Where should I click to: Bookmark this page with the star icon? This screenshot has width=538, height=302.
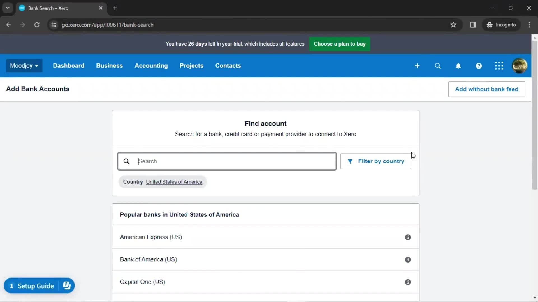(453, 25)
